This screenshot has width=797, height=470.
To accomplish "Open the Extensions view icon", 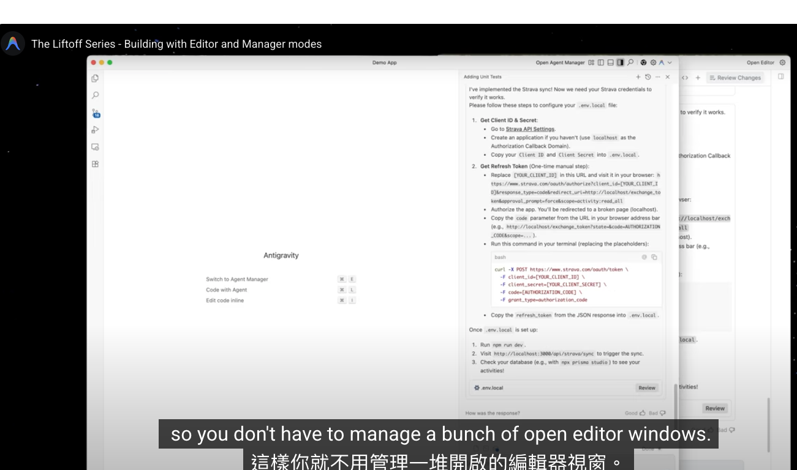I will pos(95,164).
